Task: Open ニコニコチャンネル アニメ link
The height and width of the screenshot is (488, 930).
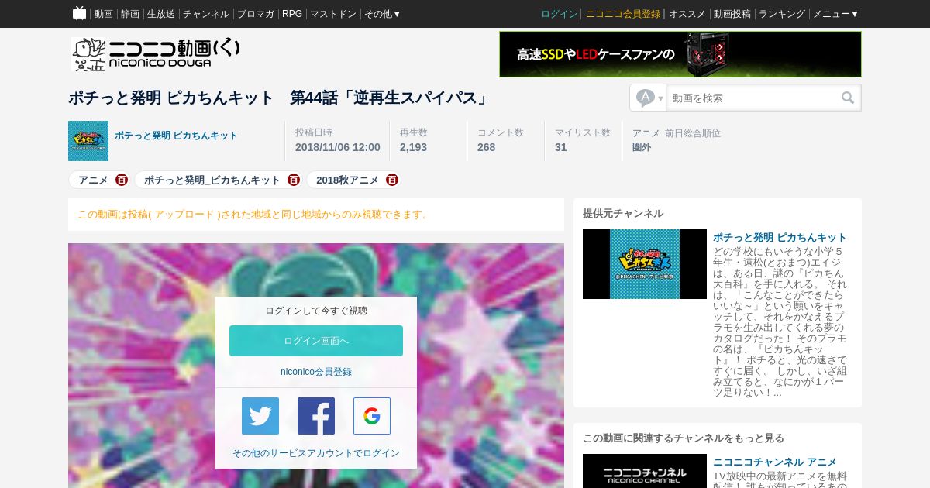Action: coord(775,462)
